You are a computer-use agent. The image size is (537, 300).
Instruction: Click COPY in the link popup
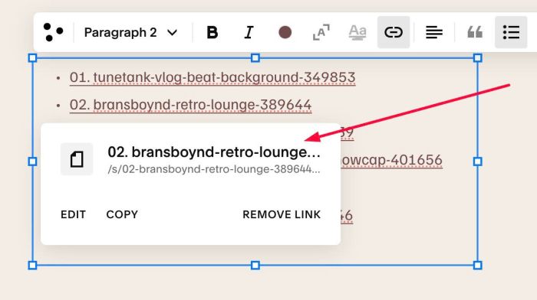(122, 214)
